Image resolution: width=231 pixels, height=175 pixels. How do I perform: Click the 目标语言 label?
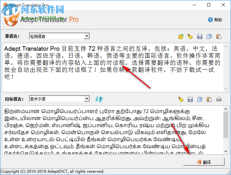click(14, 99)
